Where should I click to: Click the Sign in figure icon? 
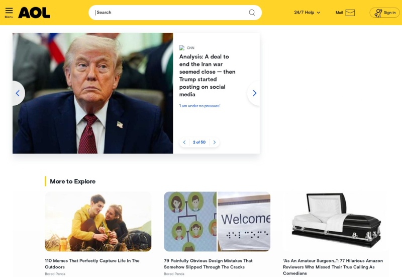pos(378,13)
